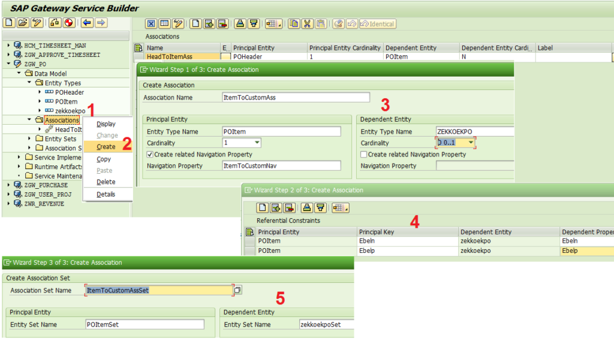
Task: Click the select-all icon in Referential Constraints table
Action: (x=249, y=232)
